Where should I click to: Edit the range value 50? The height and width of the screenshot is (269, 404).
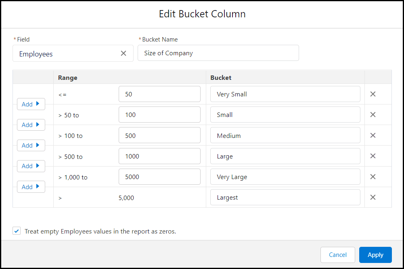pyautogui.click(x=159, y=94)
